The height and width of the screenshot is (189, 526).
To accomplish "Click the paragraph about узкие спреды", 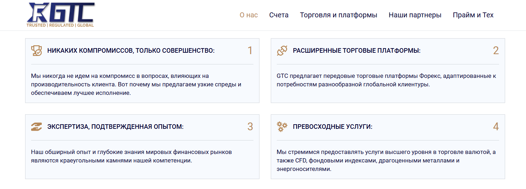I will (136, 85).
